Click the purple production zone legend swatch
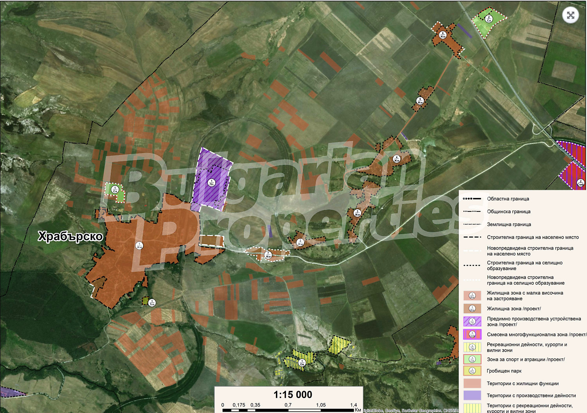The width and height of the screenshot is (587, 413). point(472,321)
